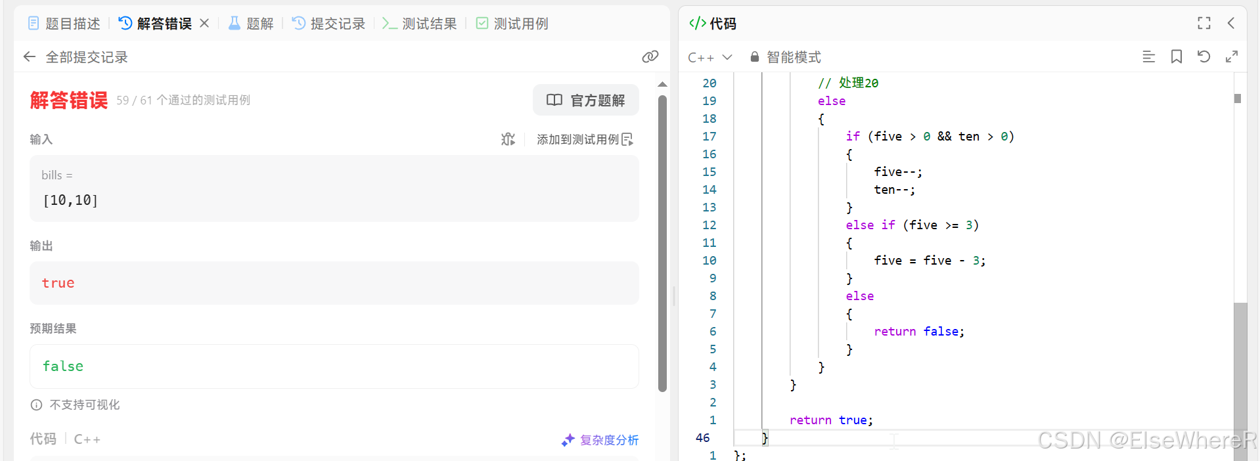Click the red 解答错误 status heading

pos(69,100)
